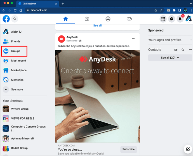Open Your Pages and profiles options ellipsis
This screenshot has height=156, width=193.
(x=190, y=40)
